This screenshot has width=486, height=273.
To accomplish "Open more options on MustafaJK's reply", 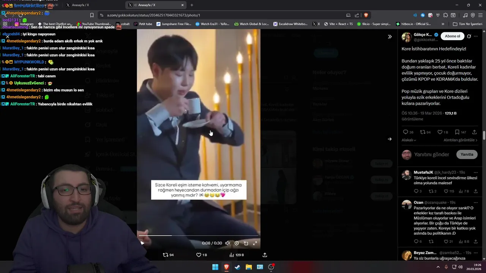I will [476, 173].
